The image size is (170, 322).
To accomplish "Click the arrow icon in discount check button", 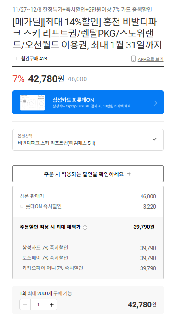I will (x=129, y=174).
